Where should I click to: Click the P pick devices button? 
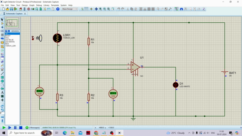pos(6,31)
